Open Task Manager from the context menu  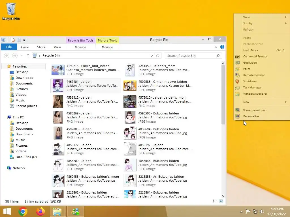coord(252,88)
